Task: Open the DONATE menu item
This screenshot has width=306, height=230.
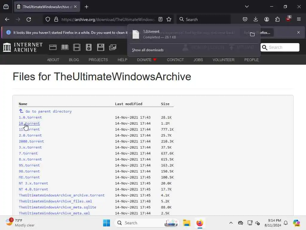Action: pos(146,60)
